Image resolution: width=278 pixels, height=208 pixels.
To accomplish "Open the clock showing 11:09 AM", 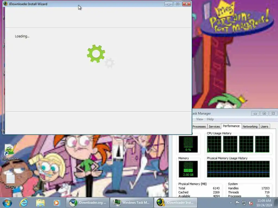I will tap(264, 201).
